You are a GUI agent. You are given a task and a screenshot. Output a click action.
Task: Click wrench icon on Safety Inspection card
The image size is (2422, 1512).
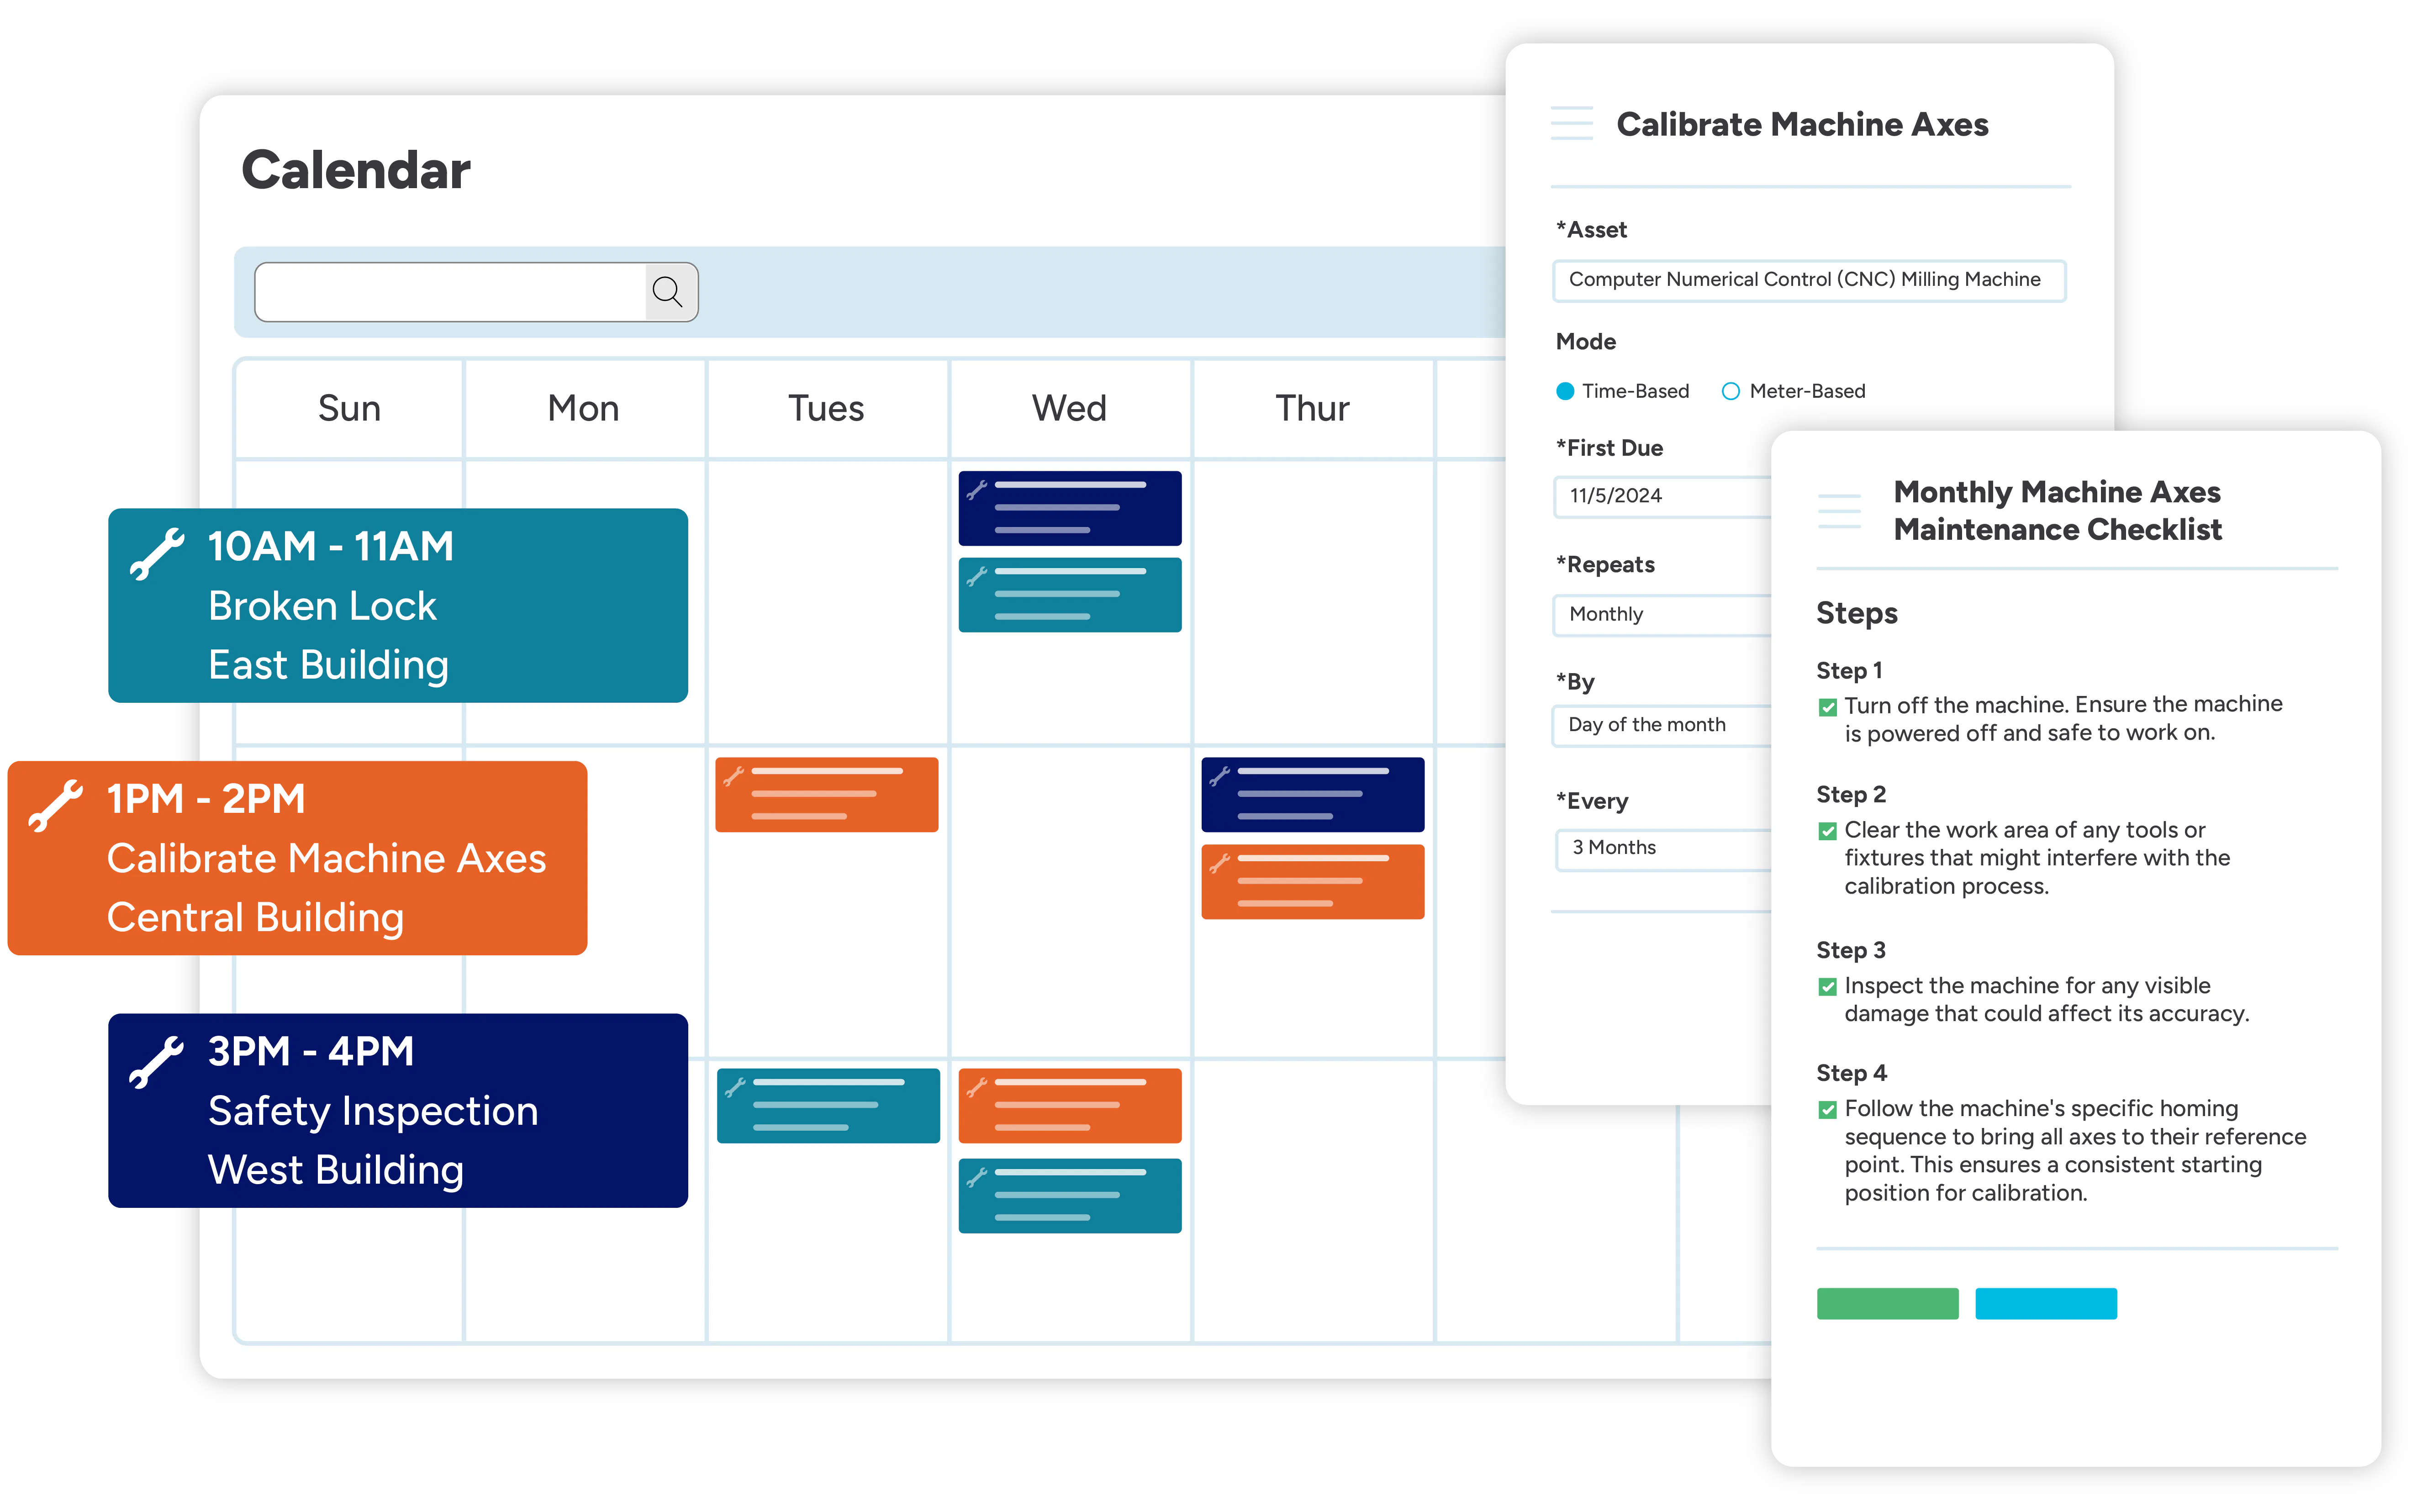(157, 1062)
